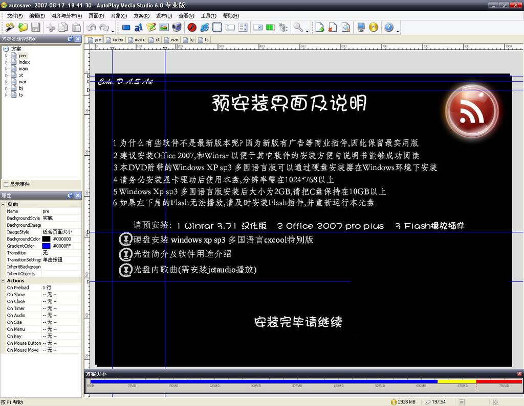Image resolution: width=524 pixels, height=406 pixels.
Task: Insert an image object
Action: coord(164,28)
